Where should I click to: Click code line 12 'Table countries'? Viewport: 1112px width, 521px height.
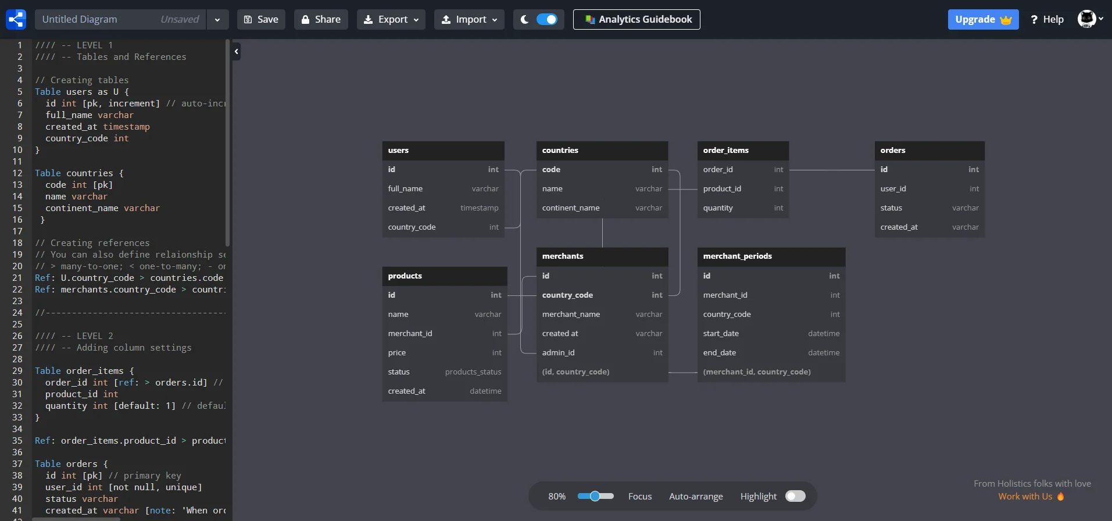79,173
